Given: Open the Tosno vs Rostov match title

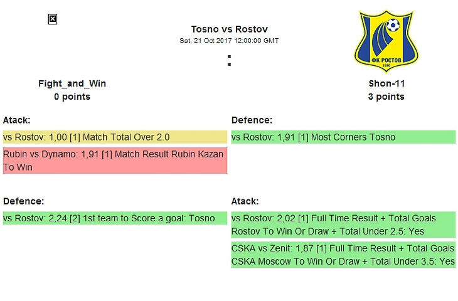Looking at the screenshot, I should pyautogui.click(x=229, y=29).
